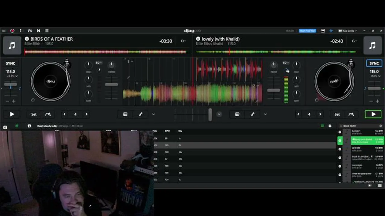This screenshot has width=385, height=216.
Task: Open left waveform deck 1 dropdown
Action: [130, 61]
